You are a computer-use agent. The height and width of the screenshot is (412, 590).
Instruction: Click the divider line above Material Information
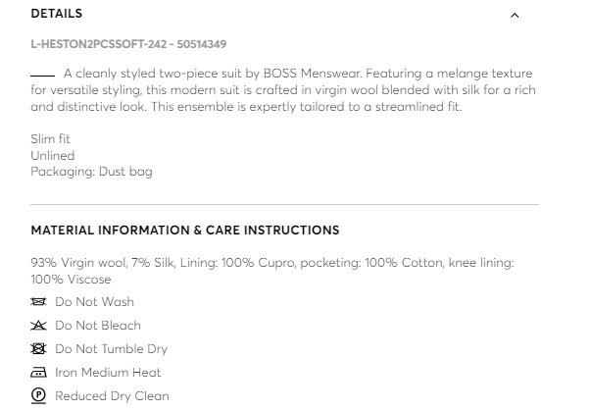pos(284,204)
